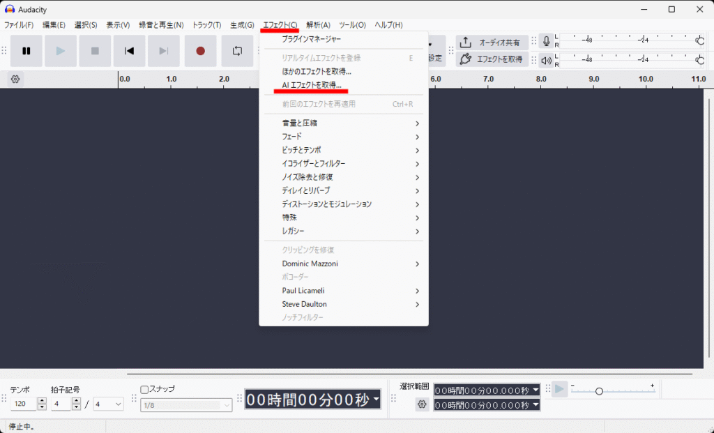Open the 録音と再生(N) menu
Screen dimensions: 714x433
[161, 25]
